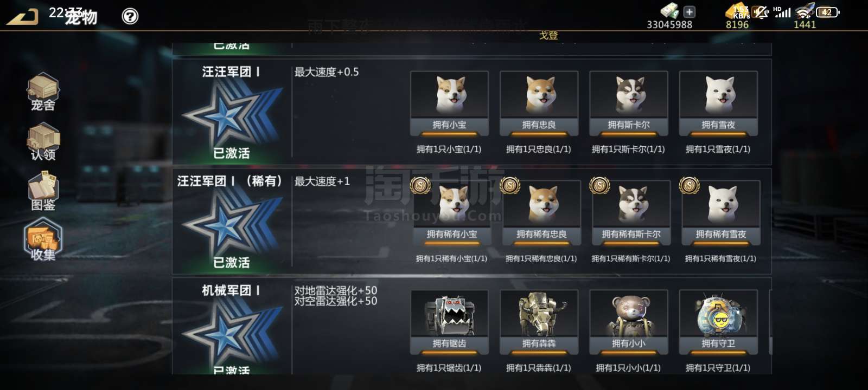Image resolution: width=868 pixels, height=390 pixels.
Task: Tap the plus icon to add cash
Action: 689,11
